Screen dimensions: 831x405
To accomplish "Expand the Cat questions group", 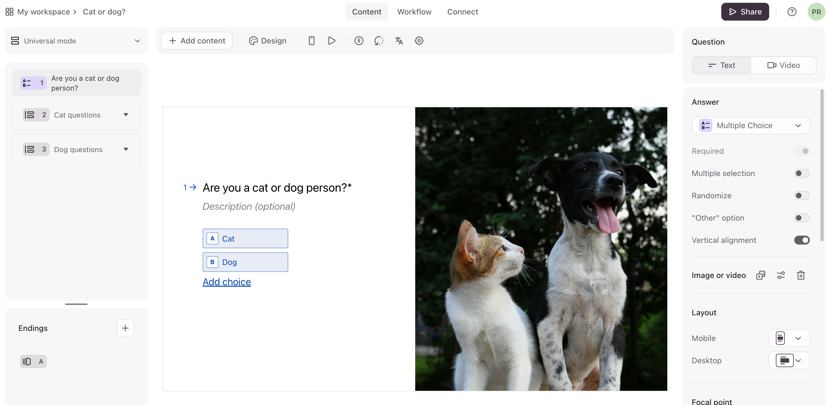I will pyautogui.click(x=126, y=115).
